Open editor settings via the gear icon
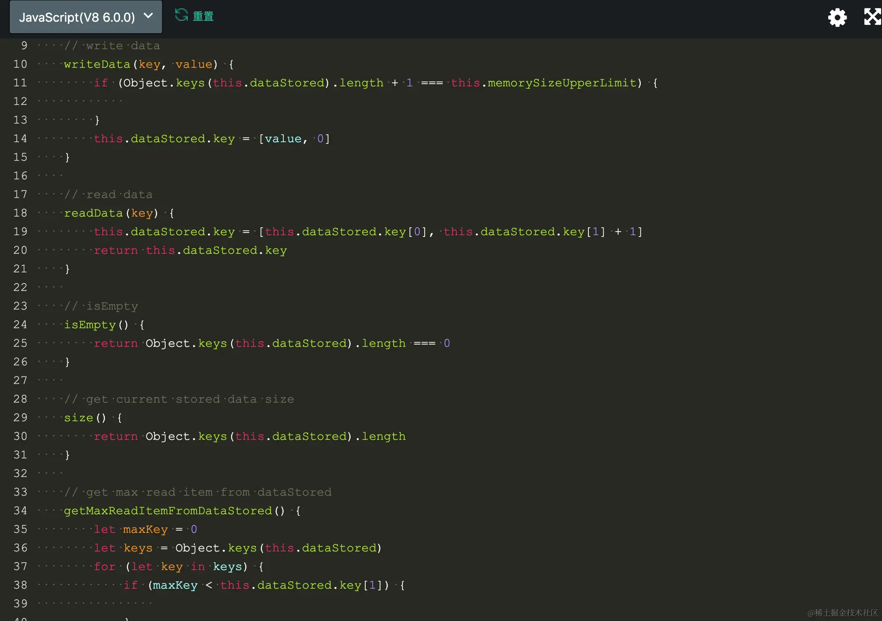 [837, 18]
